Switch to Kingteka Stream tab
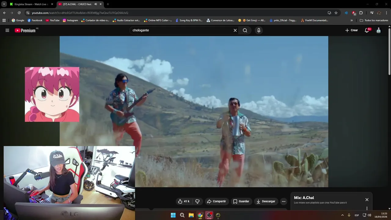This screenshot has height=220, width=391. (31, 4)
